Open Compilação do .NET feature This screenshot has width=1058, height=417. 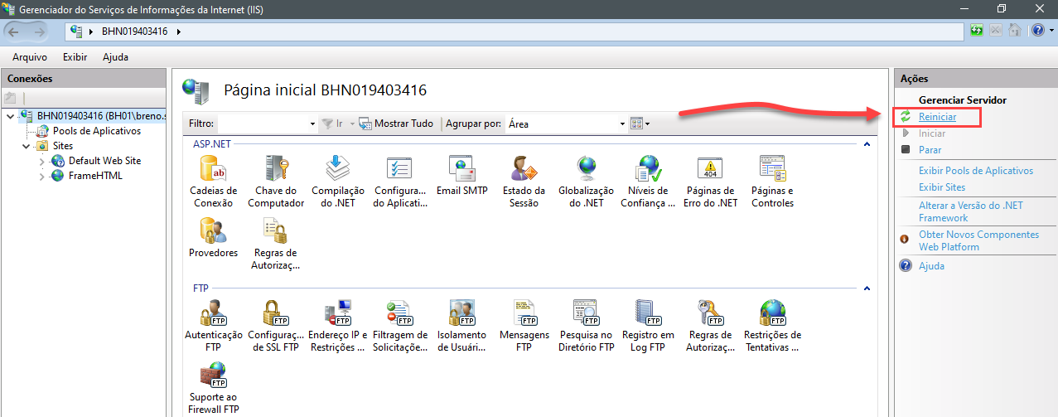[338, 181]
